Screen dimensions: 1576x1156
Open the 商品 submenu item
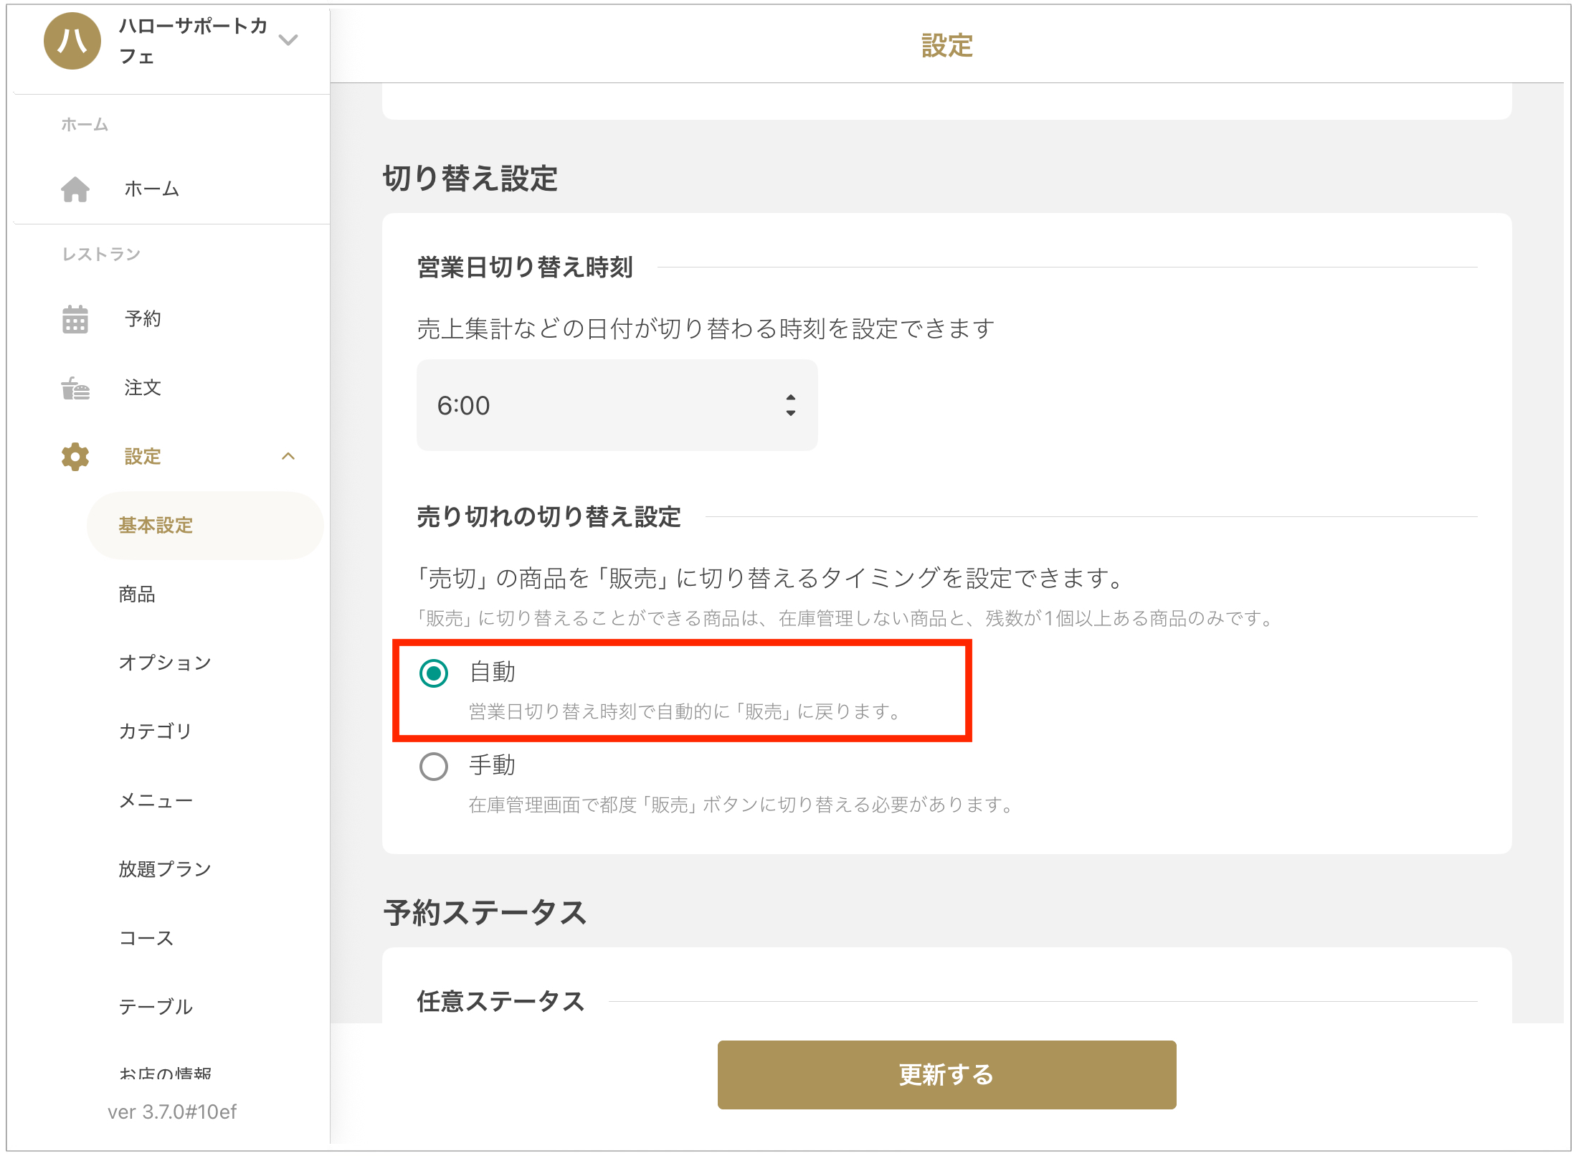coord(137,594)
